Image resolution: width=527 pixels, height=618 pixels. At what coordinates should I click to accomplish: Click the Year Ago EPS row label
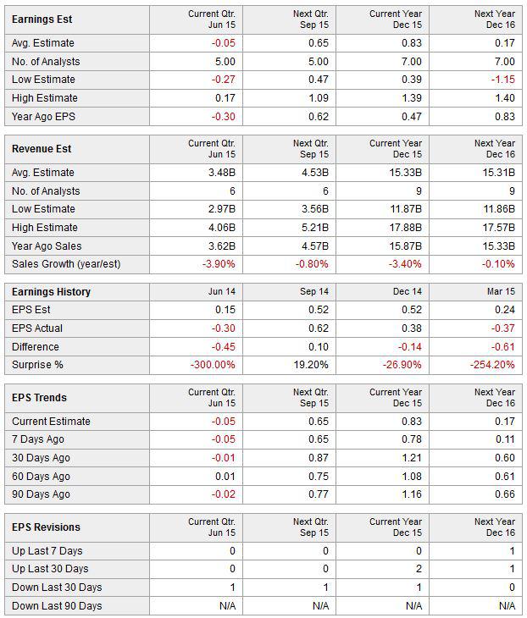[43, 117]
